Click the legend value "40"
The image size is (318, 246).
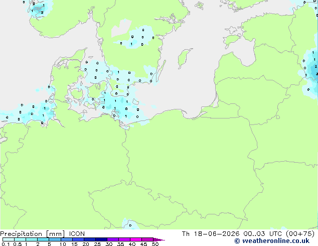132,244
